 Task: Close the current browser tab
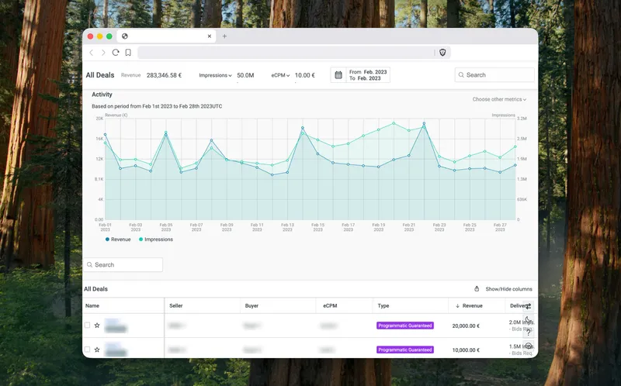coord(210,36)
